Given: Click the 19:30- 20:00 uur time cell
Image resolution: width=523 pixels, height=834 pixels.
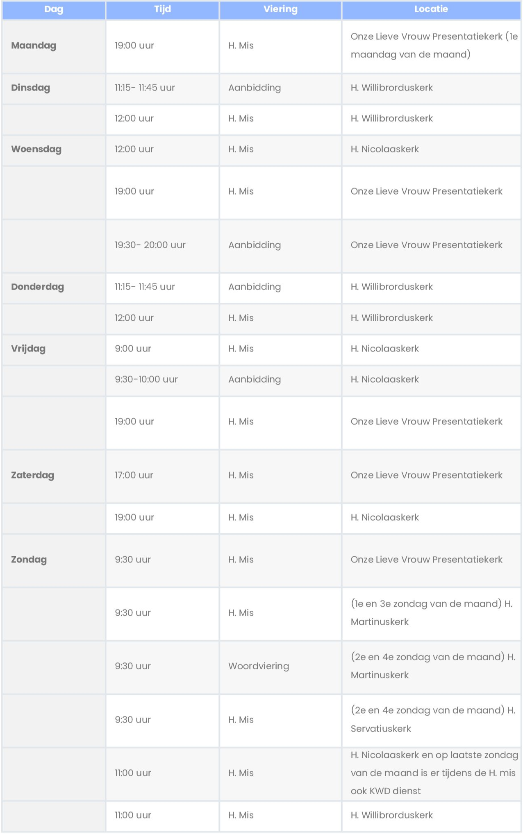Looking at the screenshot, I should 162,246.
